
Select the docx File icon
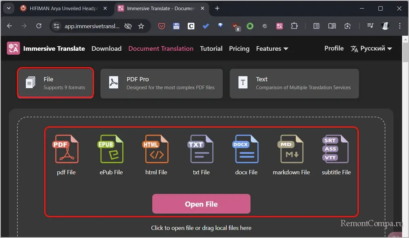[x=246, y=149]
